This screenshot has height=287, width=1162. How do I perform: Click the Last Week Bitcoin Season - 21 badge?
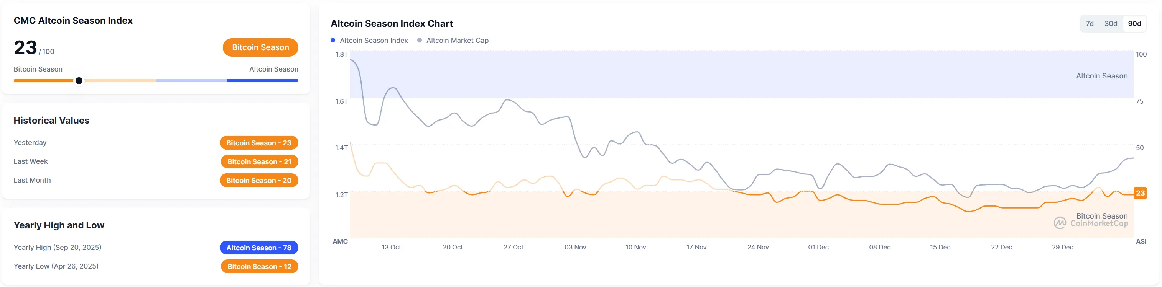tap(259, 161)
